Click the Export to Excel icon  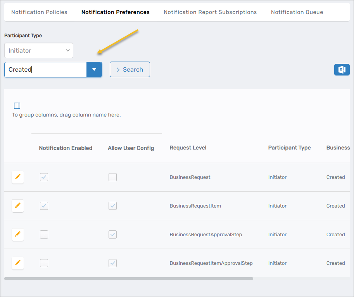(x=342, y=70)
